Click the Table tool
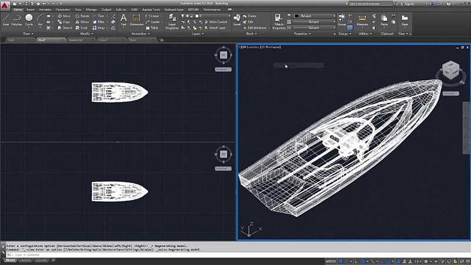This screenshot has width=471, height=265. point(152,28)
